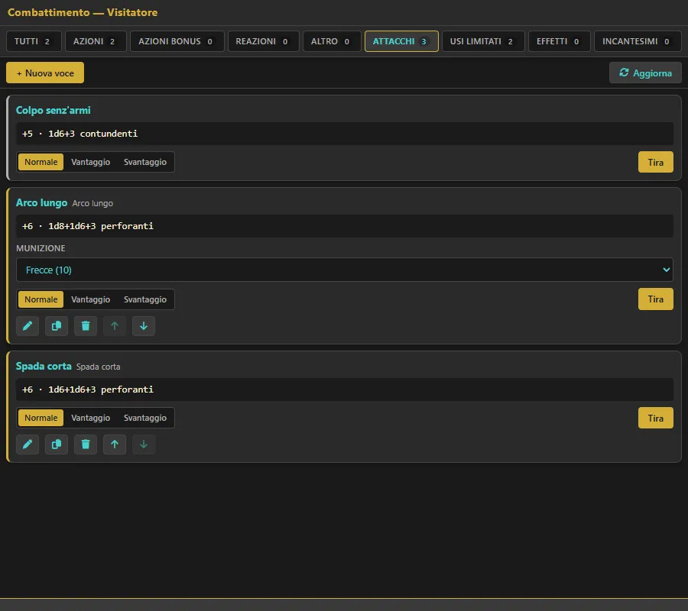View the EFFETTI tab
The height and width of the screenshot is (611, 688).
[560, 41]
